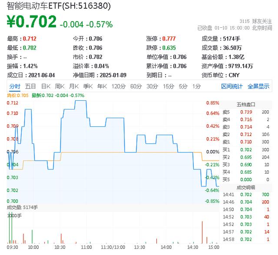Open the 日K daily candlestick tab
The height and width of the screenshot is (255, 278).
[x=46, y=86]
